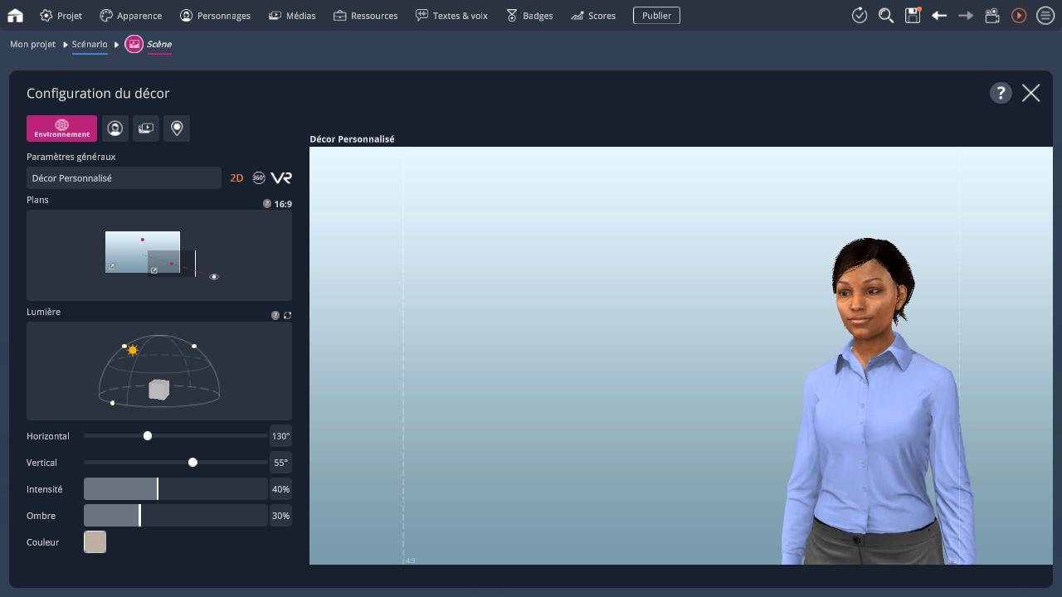Open the magnifier search icon
This screenshot has height=597, width=1062.
pos(886,15)
